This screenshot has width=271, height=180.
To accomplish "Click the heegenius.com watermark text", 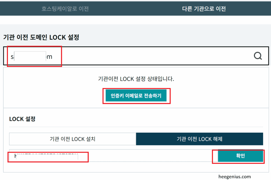I will pos(235,177).
